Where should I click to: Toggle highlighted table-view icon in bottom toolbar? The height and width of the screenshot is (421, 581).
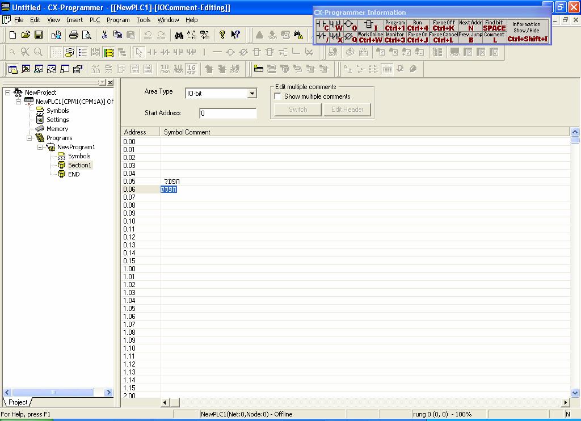(x=387, y=69)
